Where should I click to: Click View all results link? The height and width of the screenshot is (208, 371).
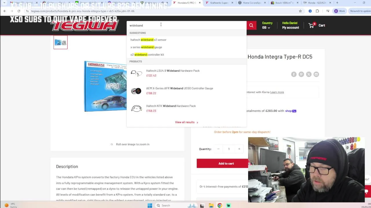click(x=186, y=122)
